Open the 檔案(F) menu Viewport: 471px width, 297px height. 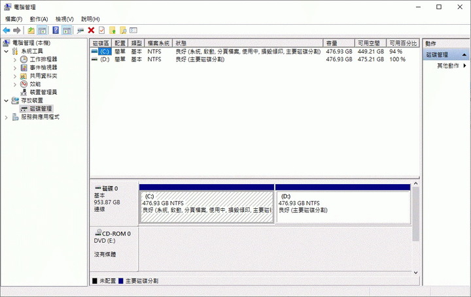[x=14, y=19]
